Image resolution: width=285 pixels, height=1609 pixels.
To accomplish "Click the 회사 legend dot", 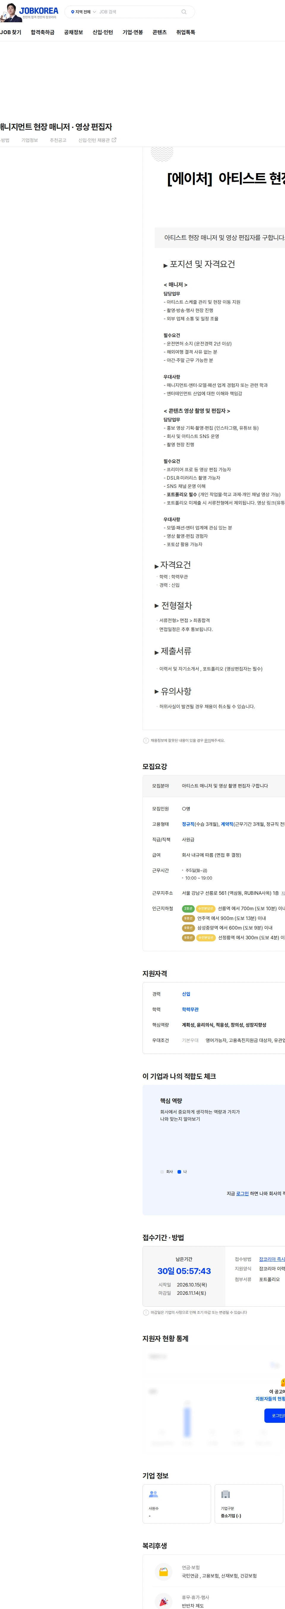I will [162, 1172].
